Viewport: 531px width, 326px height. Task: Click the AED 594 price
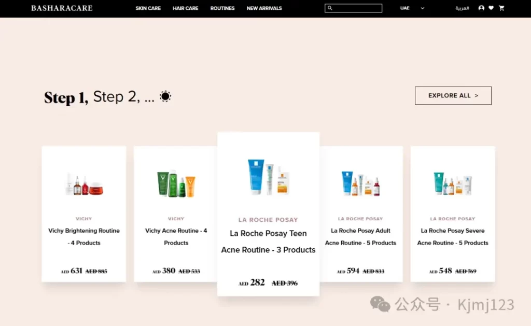348,271
